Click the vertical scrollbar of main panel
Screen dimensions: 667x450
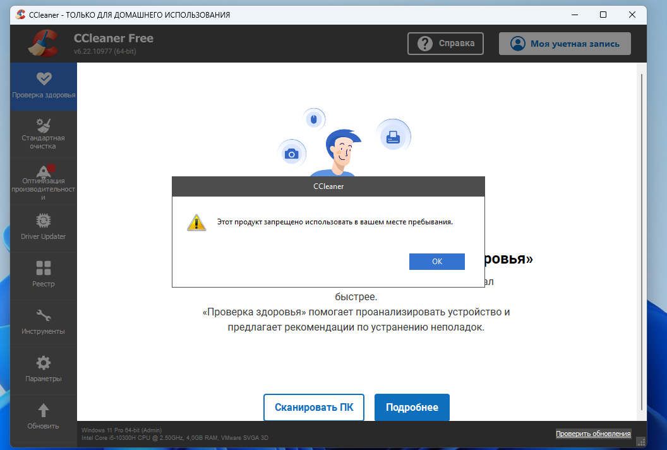pos(642,242)
